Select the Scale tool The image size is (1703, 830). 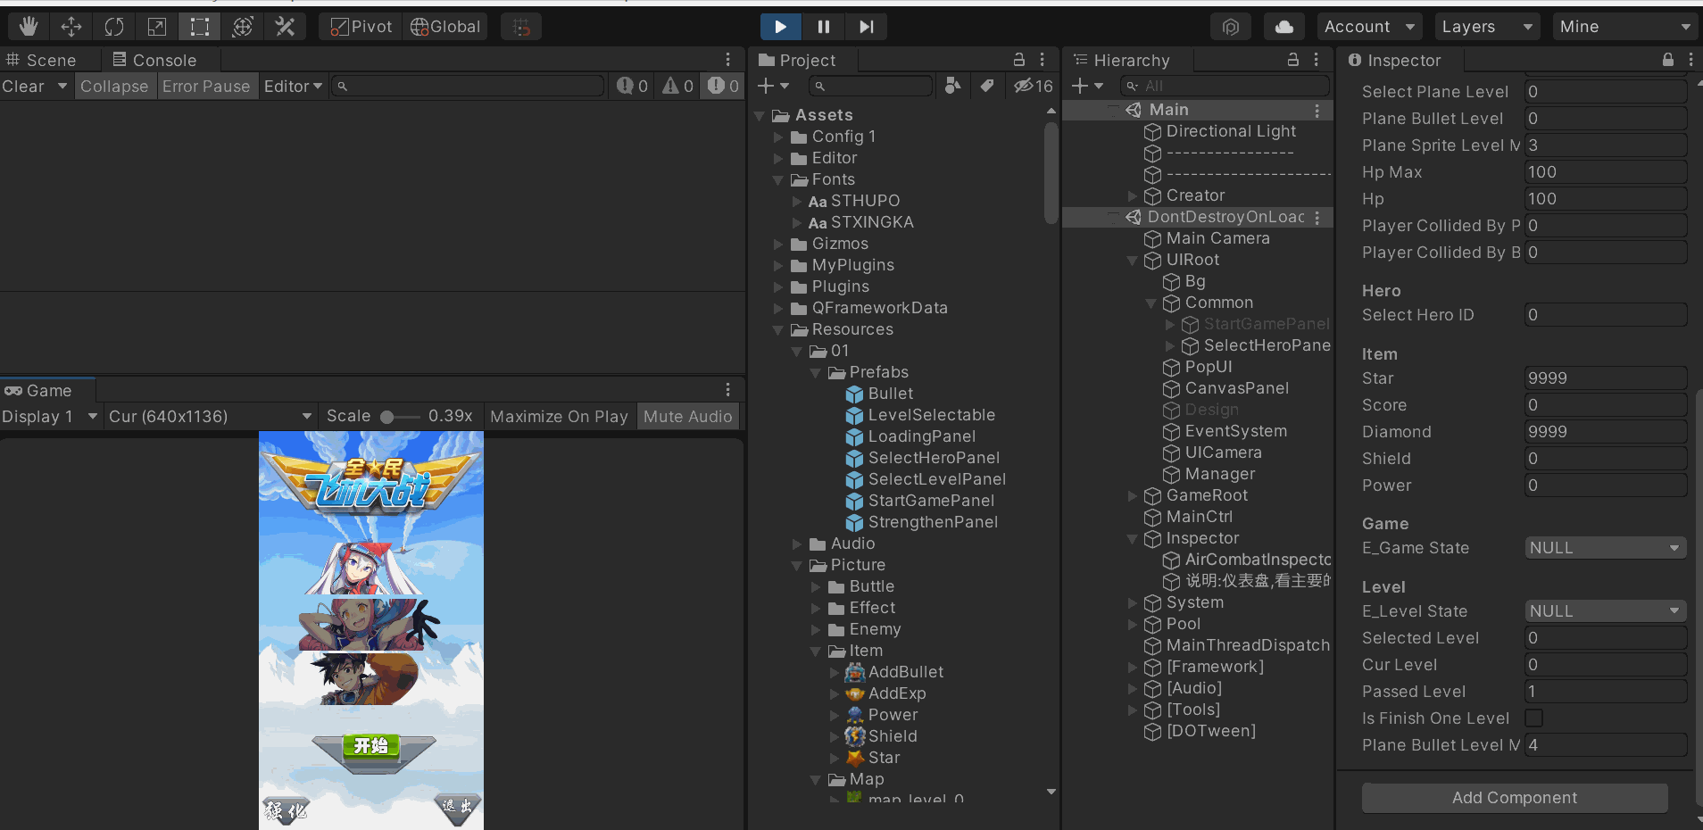[x=157, y=27]
